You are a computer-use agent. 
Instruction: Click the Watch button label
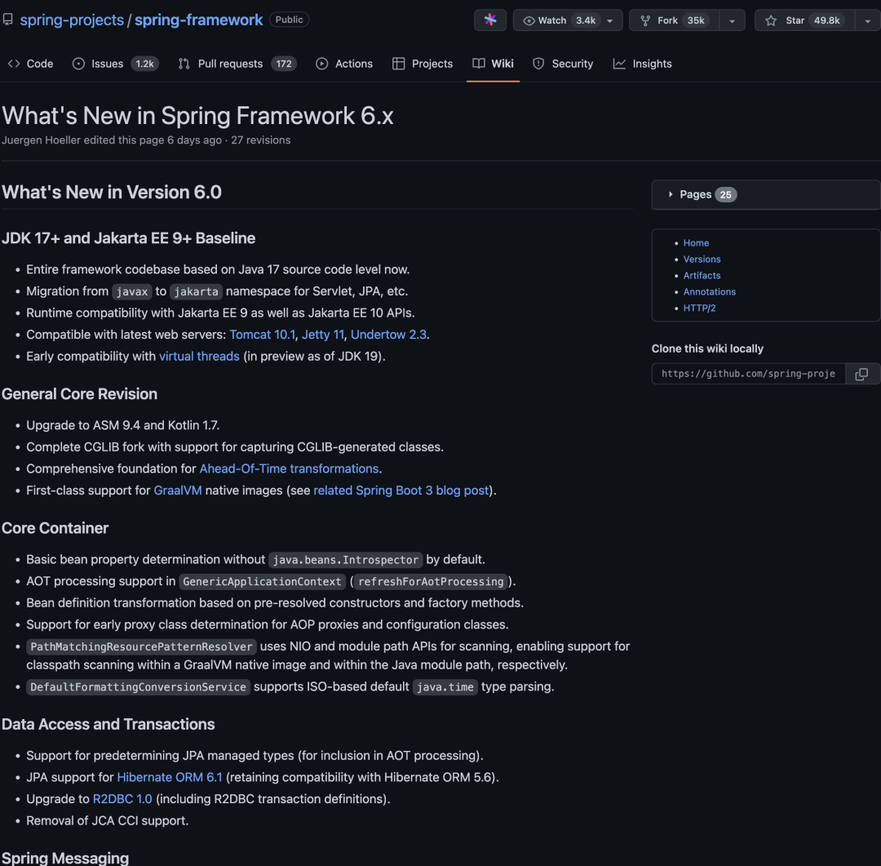pyautogui.click(x=551, y=20)
